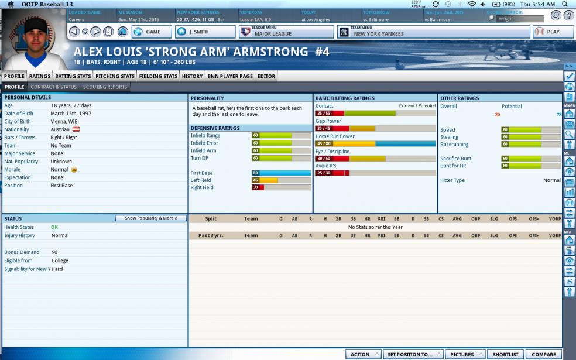
Task: Open the Set Position To dropdown
Action: pos(413,354)
